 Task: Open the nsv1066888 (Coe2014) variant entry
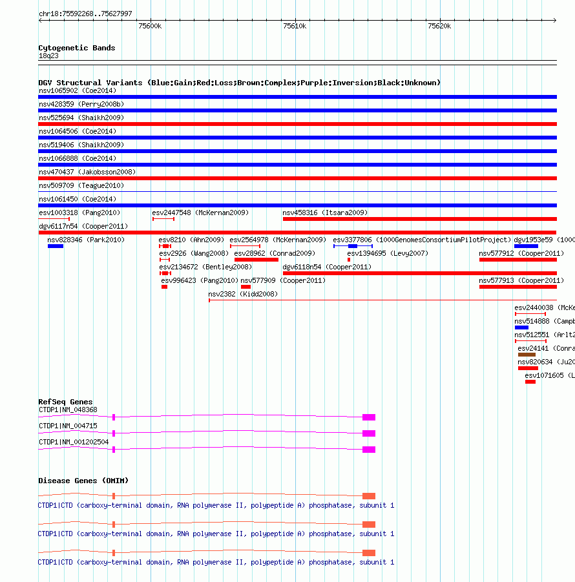(x=78, y=158)
